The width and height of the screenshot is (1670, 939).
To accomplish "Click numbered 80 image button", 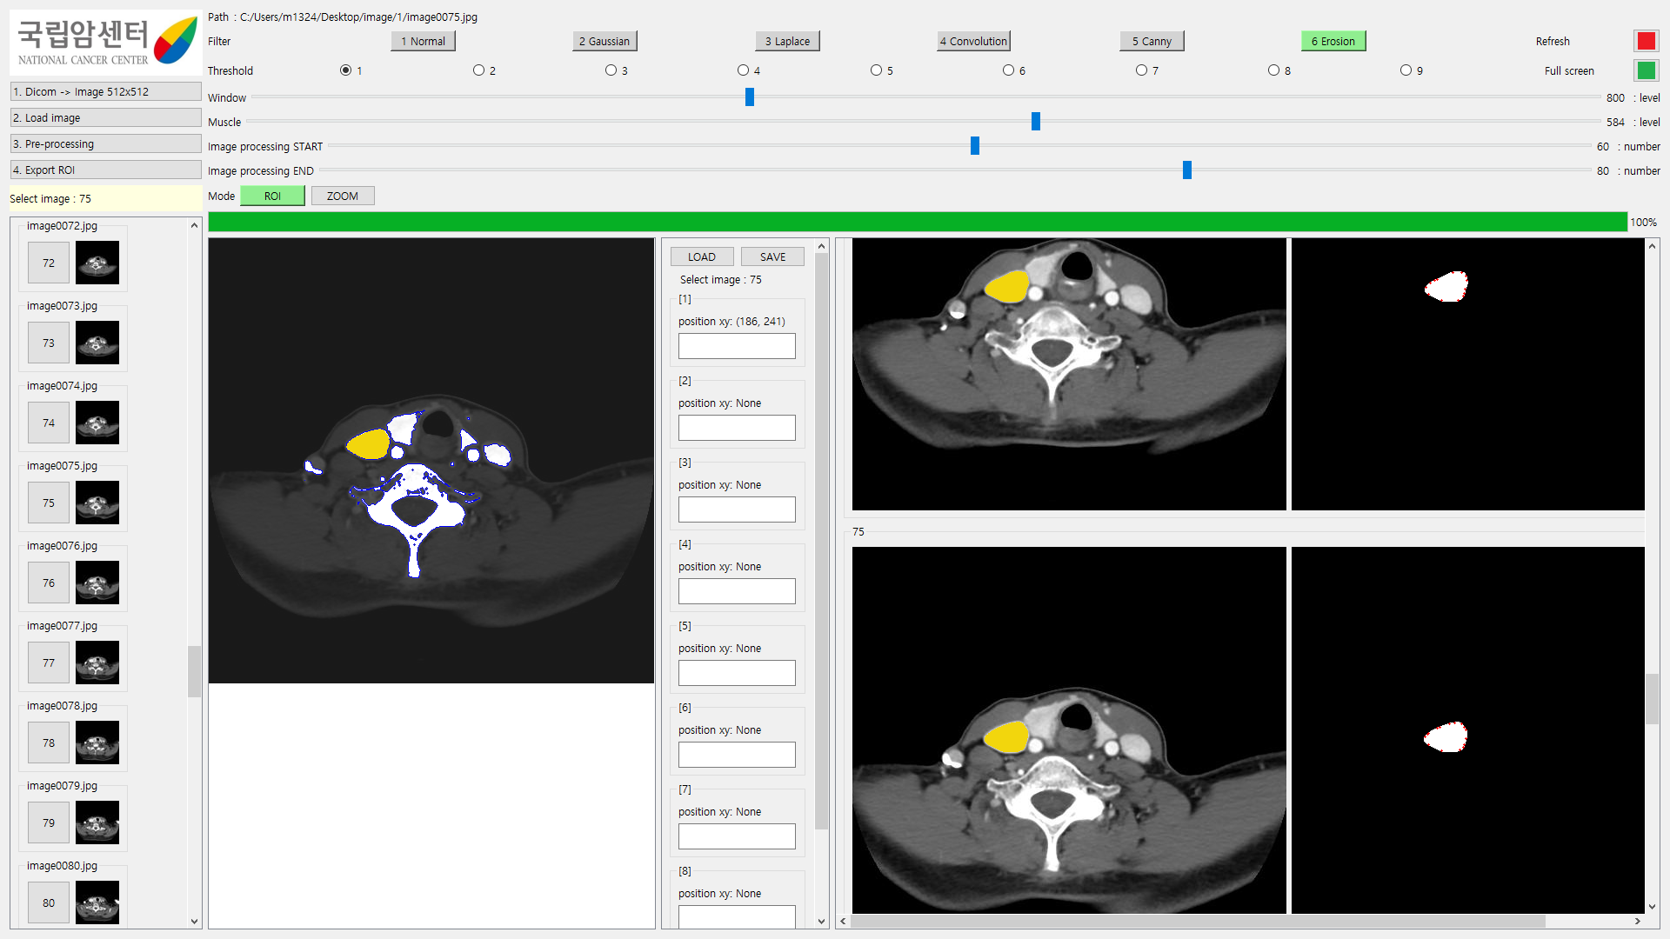I will [x=49, y=902].
